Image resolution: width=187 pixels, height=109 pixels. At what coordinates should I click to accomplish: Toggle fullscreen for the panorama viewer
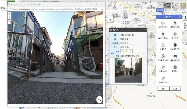(10, 22)
